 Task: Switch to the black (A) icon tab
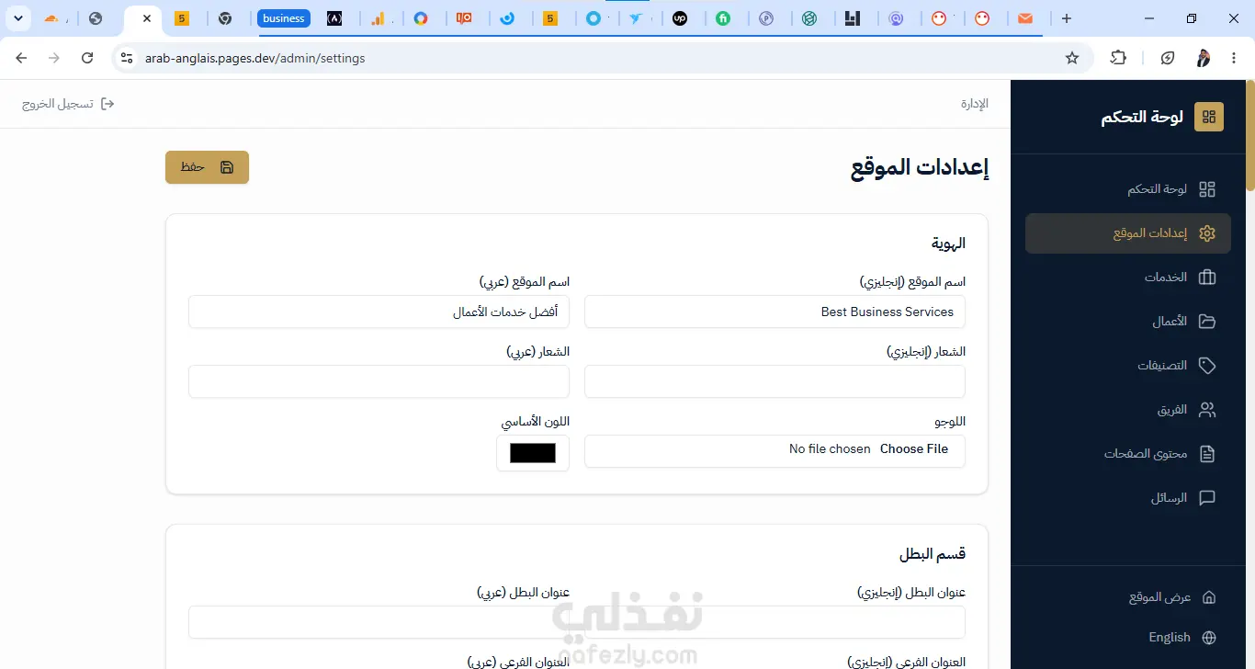[x=334, y=18]
